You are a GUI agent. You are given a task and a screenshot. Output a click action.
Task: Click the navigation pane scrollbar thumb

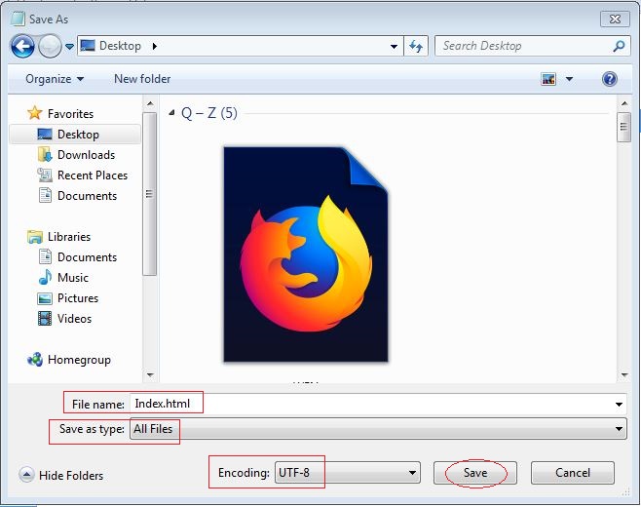click(150, 194)
